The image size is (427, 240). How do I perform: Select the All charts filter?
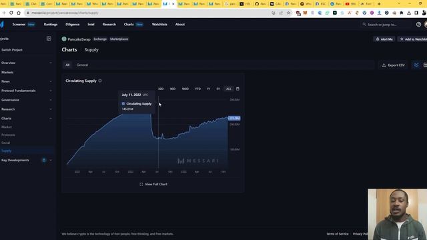click(x=67, y=65)
